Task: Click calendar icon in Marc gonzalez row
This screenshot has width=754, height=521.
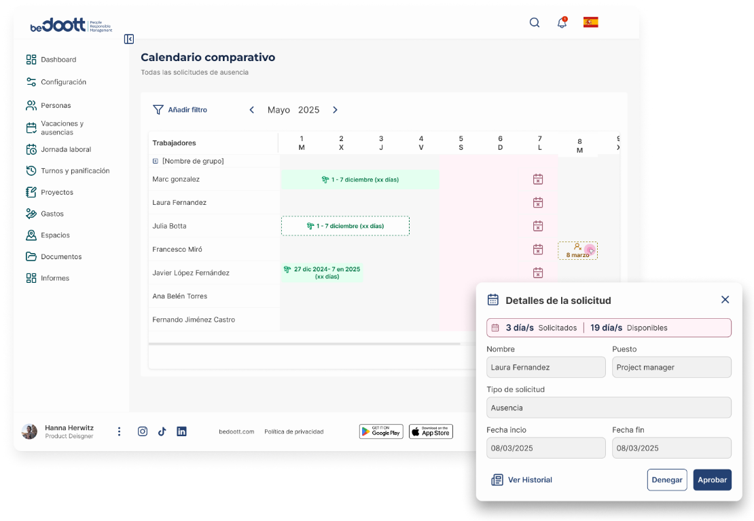Action: coord(538,180)
